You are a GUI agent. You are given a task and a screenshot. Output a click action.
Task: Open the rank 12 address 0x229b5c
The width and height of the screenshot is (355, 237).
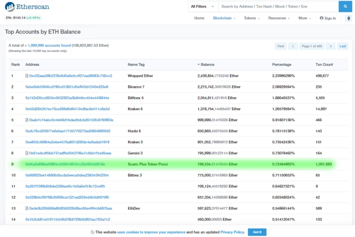click(67, 198)
